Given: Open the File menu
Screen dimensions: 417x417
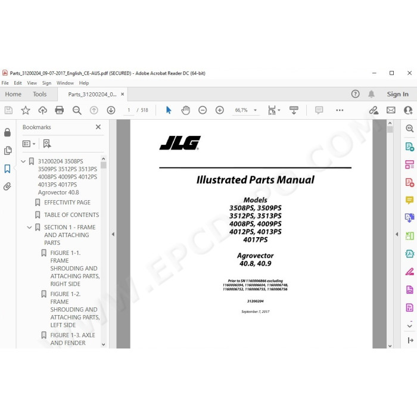Looking at the screenshot, I should coord(5,83).
